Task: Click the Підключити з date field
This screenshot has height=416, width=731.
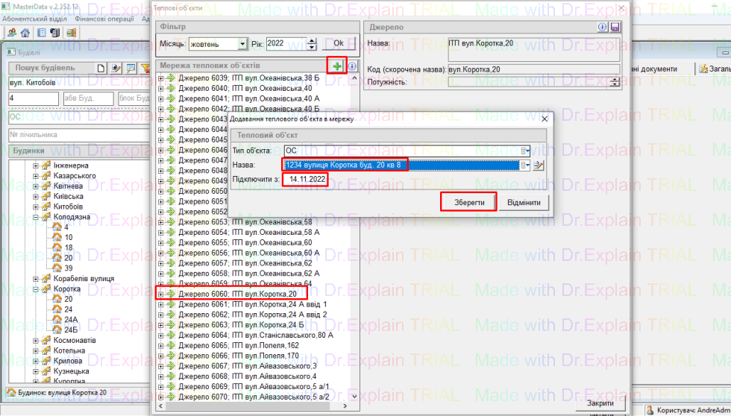Action: [307, 180]
